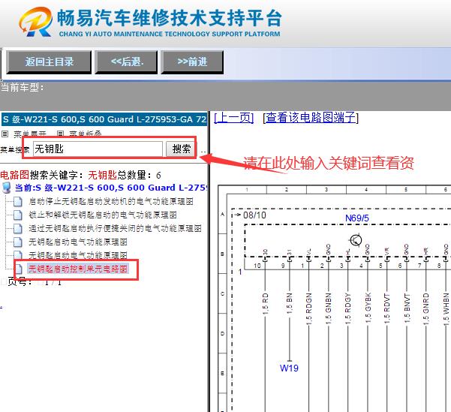Collapse all menus via 菜单折叠
The height and width of the screenshot is (412, 451).
[84, 134]
